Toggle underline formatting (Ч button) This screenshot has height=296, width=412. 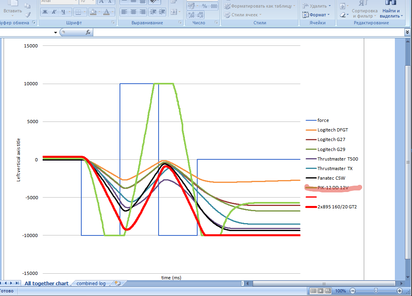point(63,12)
